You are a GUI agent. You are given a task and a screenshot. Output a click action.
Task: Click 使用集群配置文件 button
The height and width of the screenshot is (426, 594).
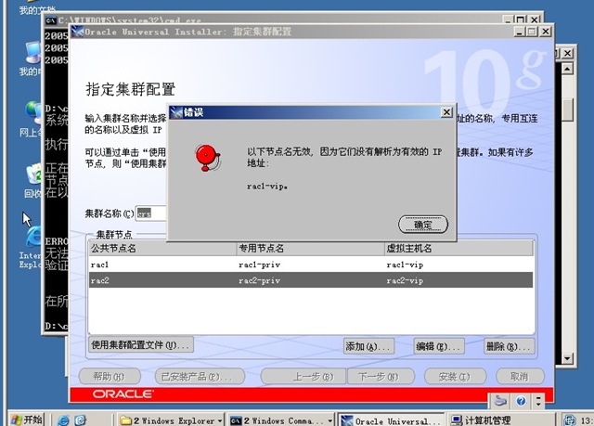(140, 345)
